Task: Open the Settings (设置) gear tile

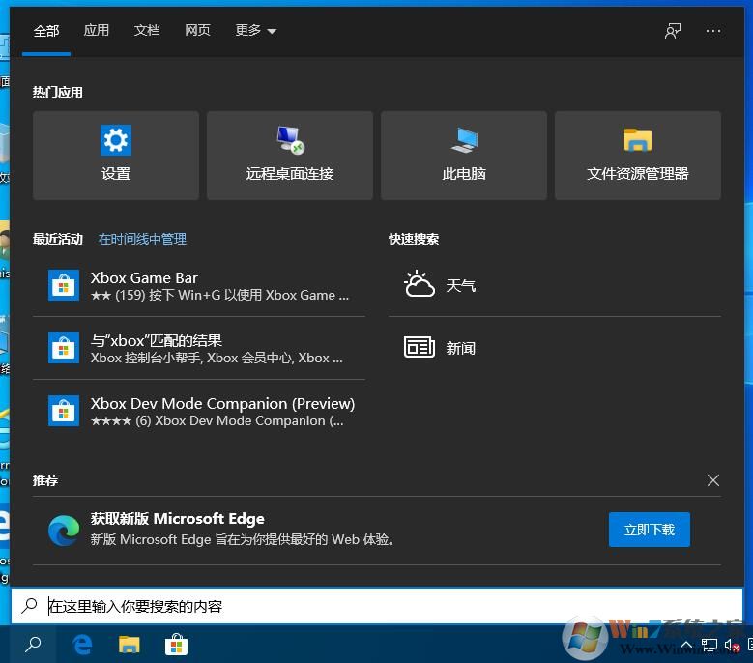Action: click(116, 155)
